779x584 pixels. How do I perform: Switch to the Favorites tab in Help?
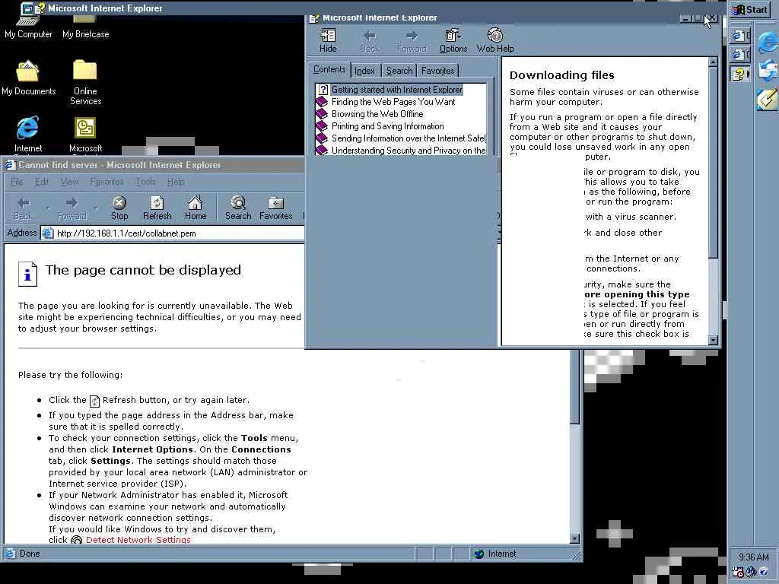437,71
